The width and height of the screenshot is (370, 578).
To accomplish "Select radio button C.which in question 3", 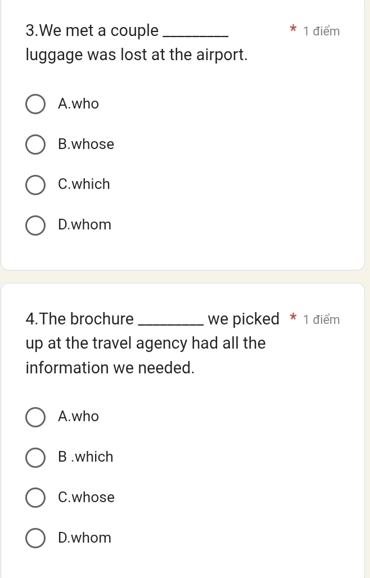I will [x=35, y=184].
